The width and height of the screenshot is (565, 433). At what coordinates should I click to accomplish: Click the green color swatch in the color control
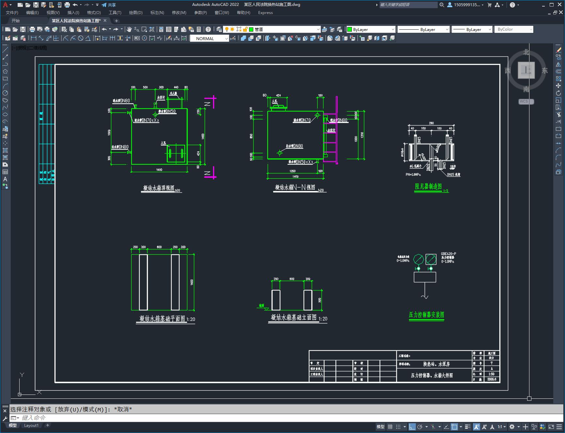(x=350, y=29)
